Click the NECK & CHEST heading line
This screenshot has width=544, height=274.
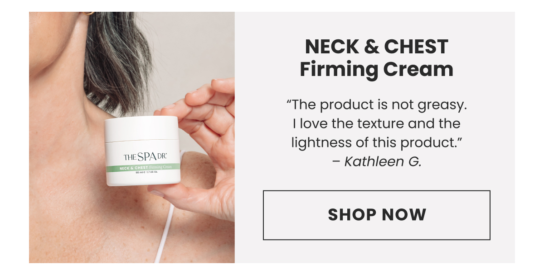376,47
